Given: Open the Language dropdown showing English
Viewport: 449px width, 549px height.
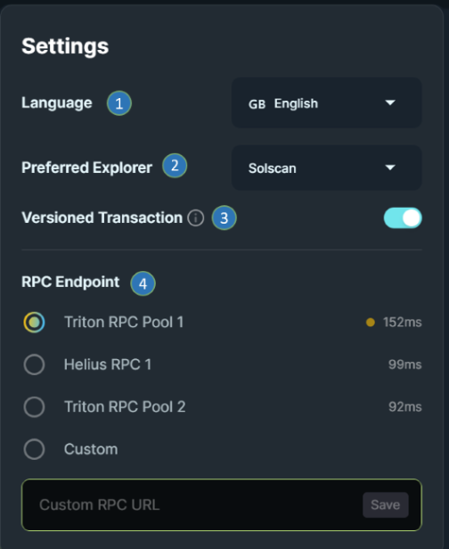Looking at the screenshot, I should (327, 103).
